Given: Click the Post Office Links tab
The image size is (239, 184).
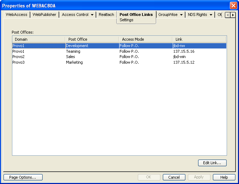Looking at the screenshot, I should [x=136, y=15].
